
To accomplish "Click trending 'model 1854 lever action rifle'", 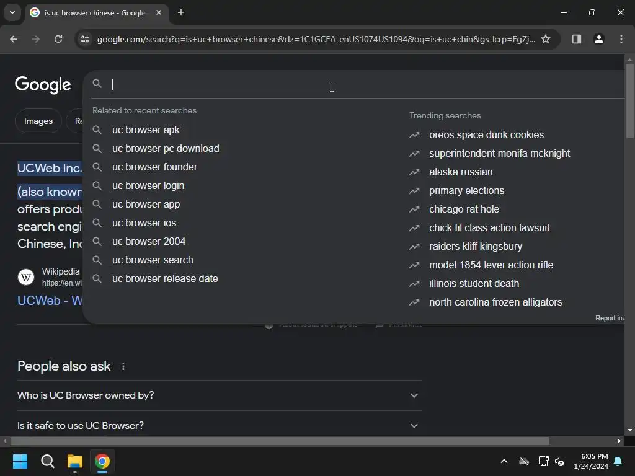I will (x=491, y=265).
